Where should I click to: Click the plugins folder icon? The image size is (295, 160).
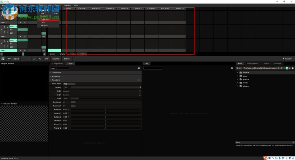[241, 86]
